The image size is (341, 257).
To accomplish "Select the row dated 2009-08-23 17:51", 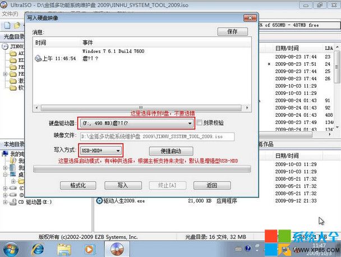I will [x=296, y=64].
